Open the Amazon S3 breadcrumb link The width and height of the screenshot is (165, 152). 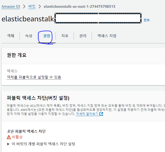pyautogui.click(x=11, y=6)
